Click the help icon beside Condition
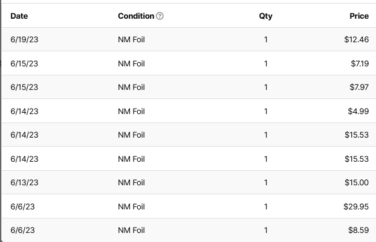Image resolution: width=376 pixels, height=242 pixels. [x=160, y=16]
